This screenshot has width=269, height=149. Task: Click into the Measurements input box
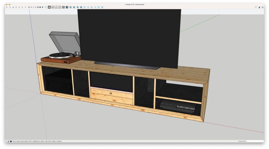click(255, 141)
